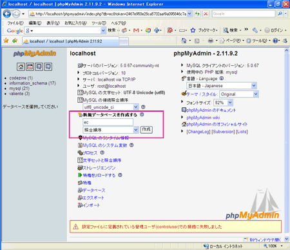Click the Storage Engines link
Viewport: 290px width, 250px height.
pos(99,168)
